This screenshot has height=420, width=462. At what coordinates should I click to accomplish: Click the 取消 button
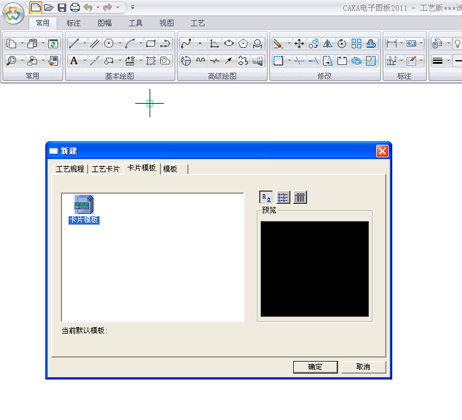(364, 367)
